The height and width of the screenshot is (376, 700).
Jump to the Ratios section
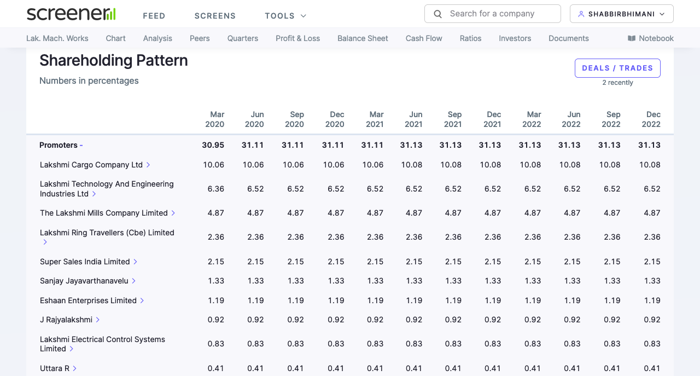(471, 38)
